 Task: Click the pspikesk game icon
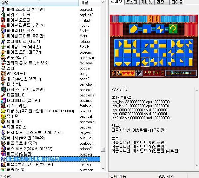click(3, 9)
